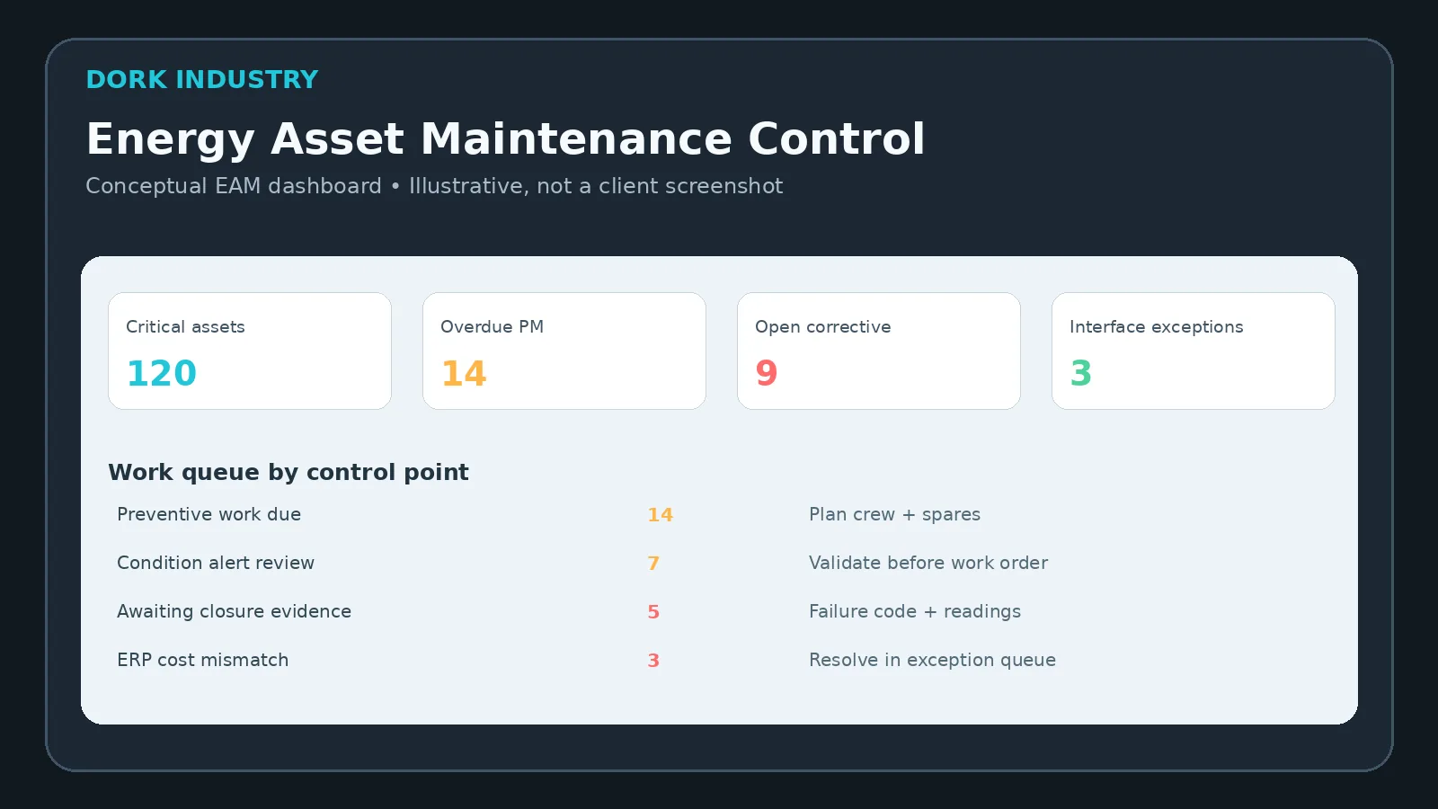Click the Conceptual EAM dashboard subtitle

[434, 186]
